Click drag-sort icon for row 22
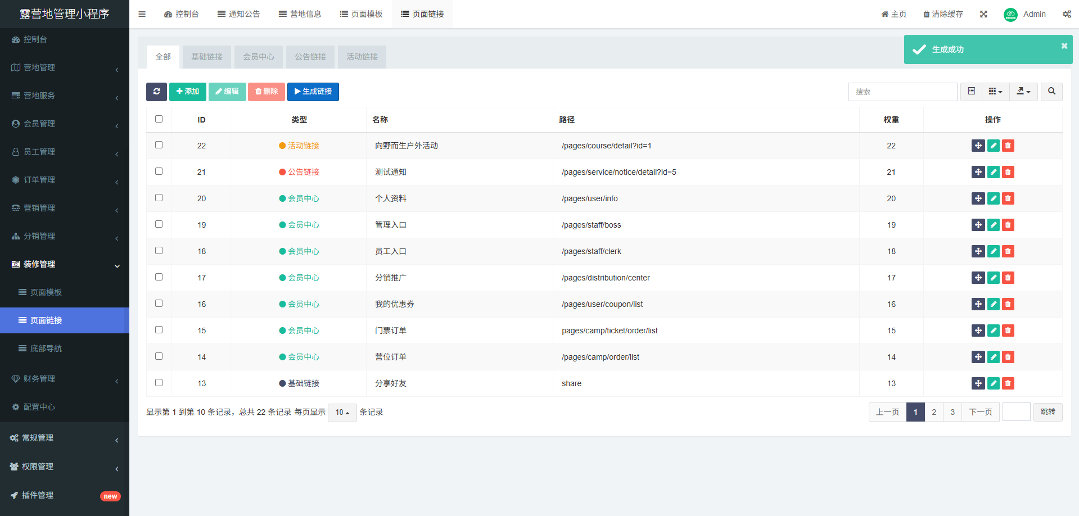The image size is (1079, 516). click(978, 146)
